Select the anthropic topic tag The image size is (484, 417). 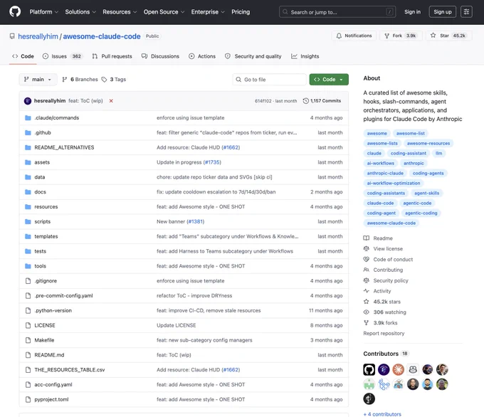click(414, 163)
